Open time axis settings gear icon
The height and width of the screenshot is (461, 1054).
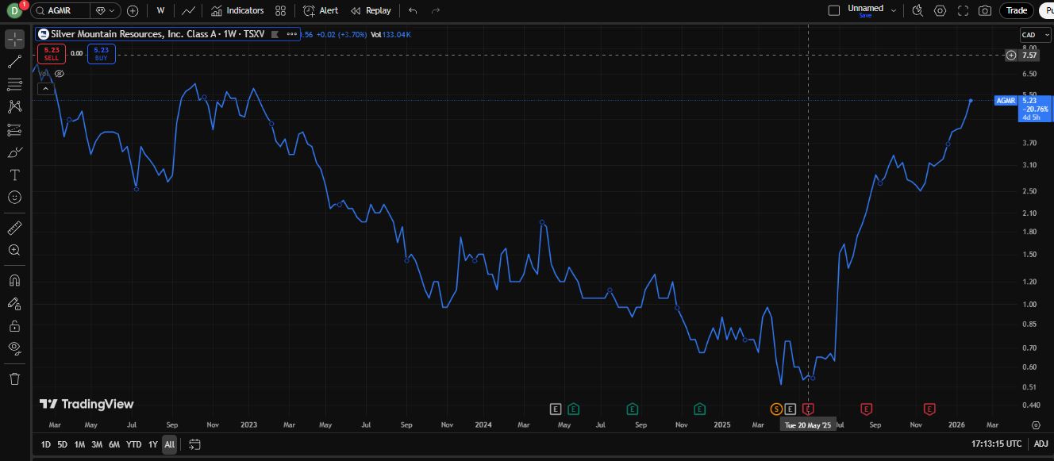click(1034, 425)
